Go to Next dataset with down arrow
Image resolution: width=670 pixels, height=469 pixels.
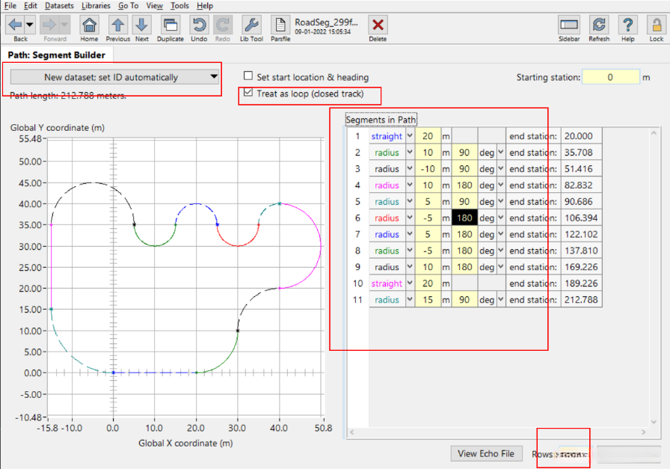142,25
